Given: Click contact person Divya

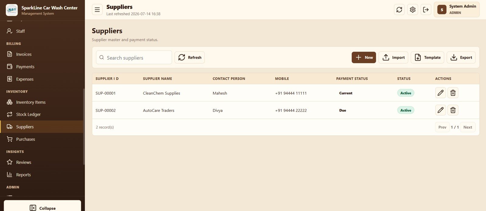Looking at the screenshot, I should point(217,110).
